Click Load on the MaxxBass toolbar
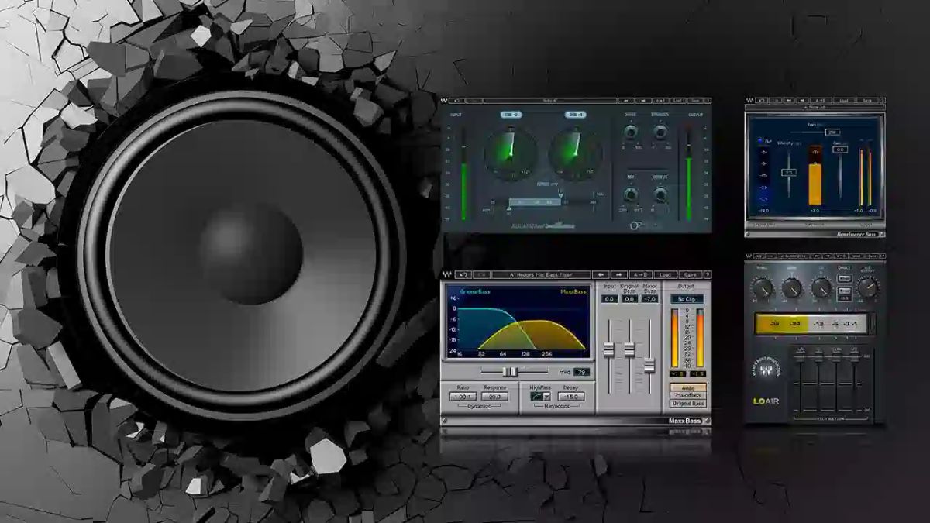This screenshot has height=523, width=930. [x=666, y=273]
